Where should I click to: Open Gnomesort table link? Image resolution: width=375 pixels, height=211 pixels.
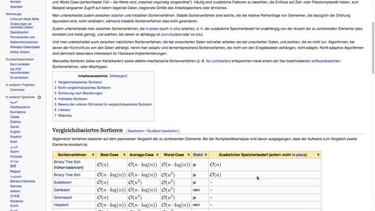click(63, 198)
